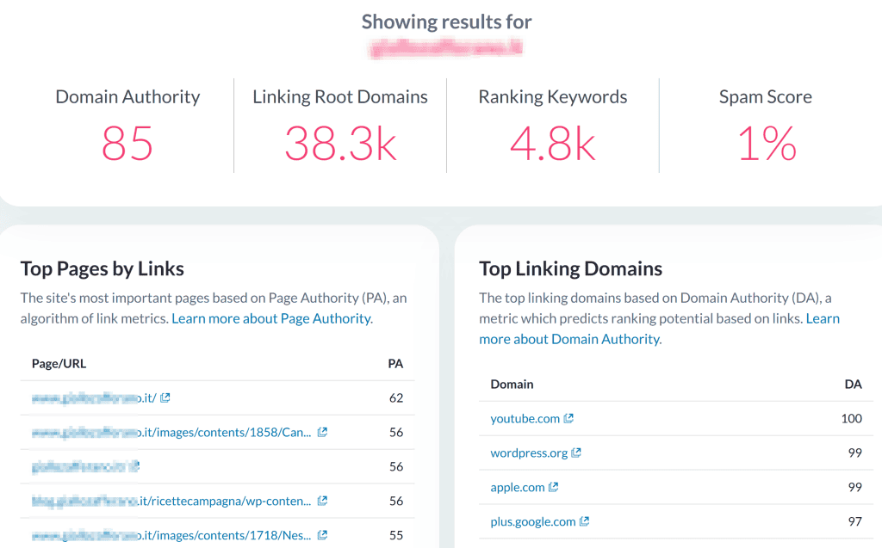Open external link icon beside wordpress.org
This screenshot has width=882, height=548.
(576, 453)
